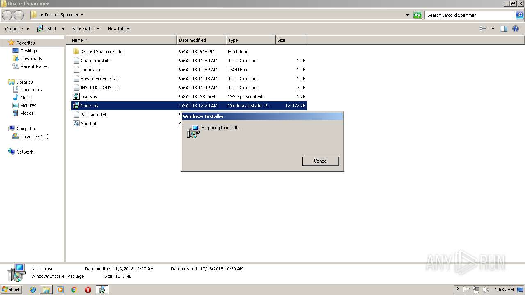Click the Discord Spammer address breadcrumb

[x=62, y=15]
